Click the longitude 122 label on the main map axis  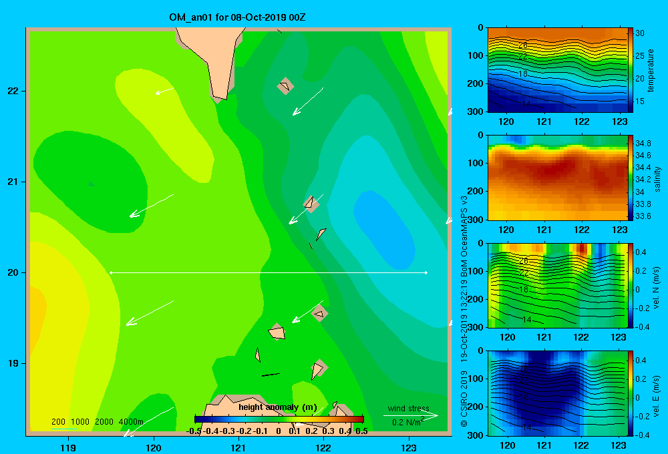click(324, 447)
